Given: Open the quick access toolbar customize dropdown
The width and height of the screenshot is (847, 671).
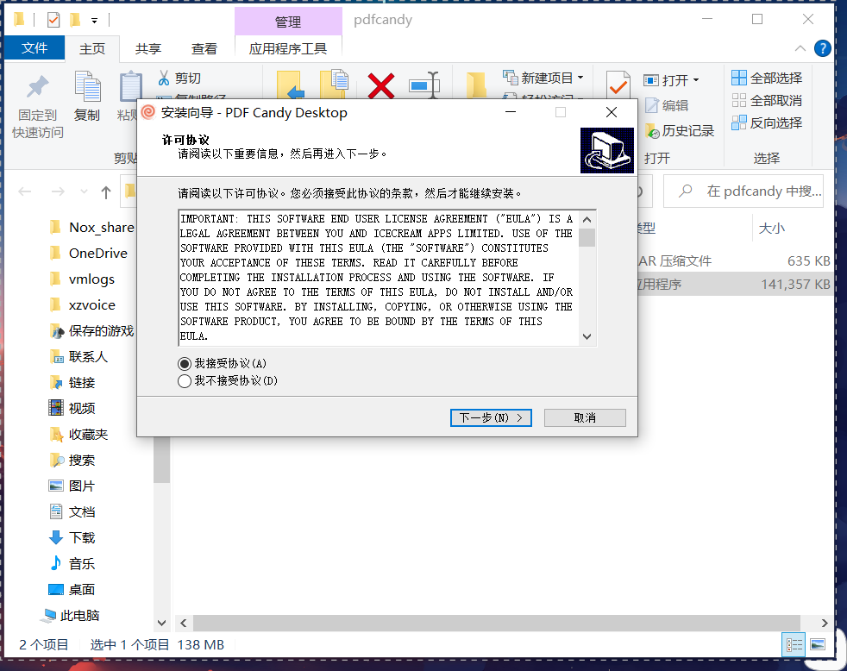Looking at the screenshot, I should [x=95, y=21].
